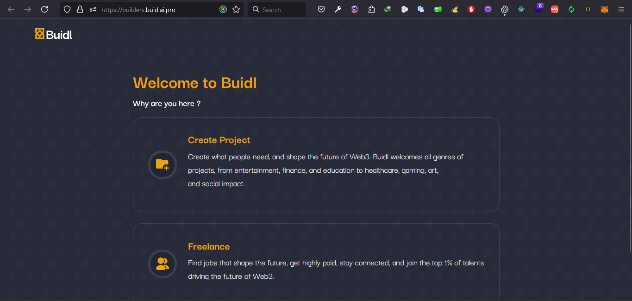Toggle tracking protection shield panel
The height and width of the screenshot is (301, 632).
click(67, 9)
